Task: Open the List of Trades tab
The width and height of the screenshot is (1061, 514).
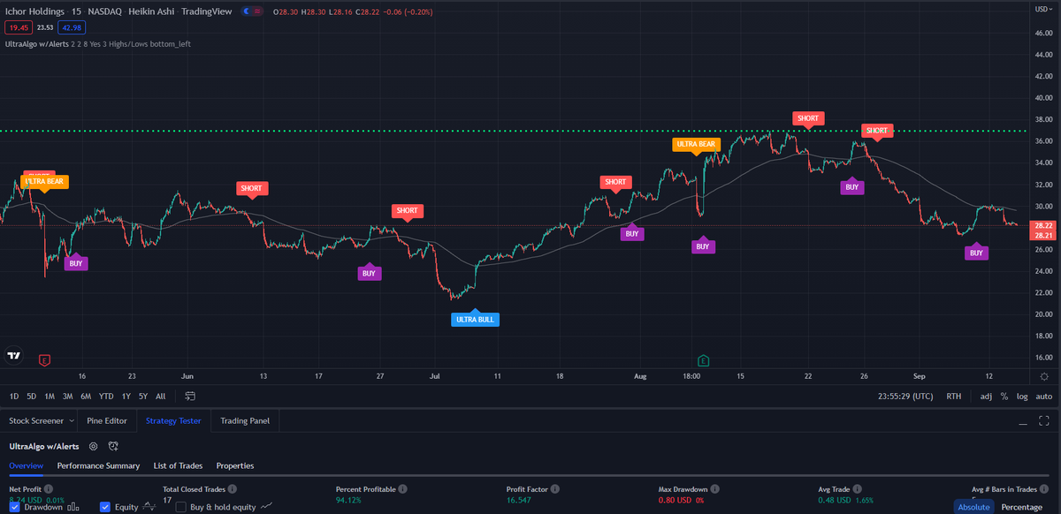Action: (178, 465)
